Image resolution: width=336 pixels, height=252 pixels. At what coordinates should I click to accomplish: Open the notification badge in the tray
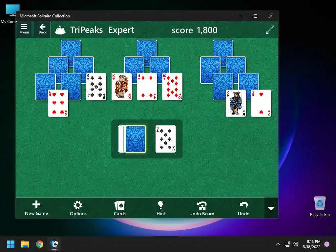coord(327,244)
